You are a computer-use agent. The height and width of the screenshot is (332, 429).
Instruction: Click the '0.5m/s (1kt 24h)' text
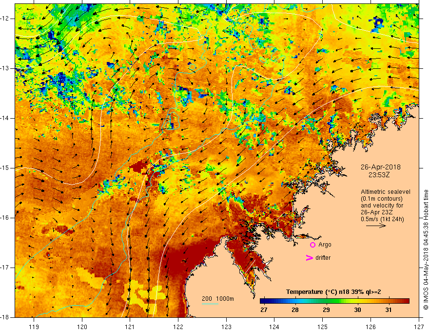382,219
